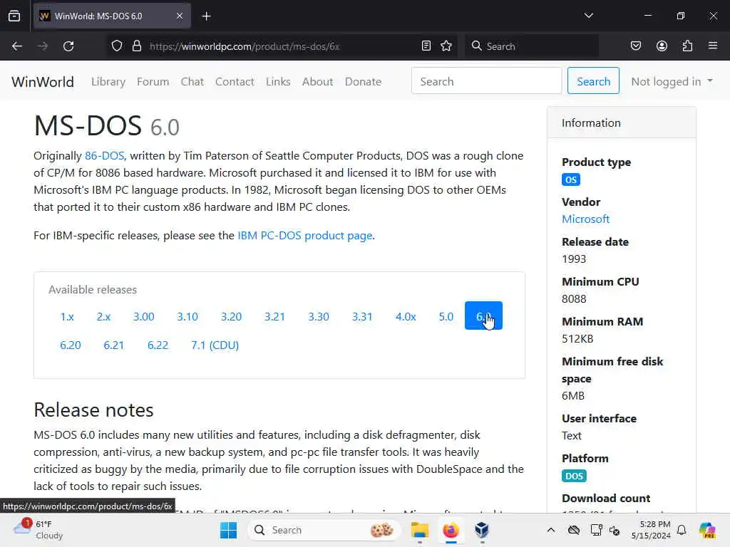The width and height of the screenshot is (730, 547).
Task: Select release 7.1 (CDU)
Action: (x=215, y=345)
